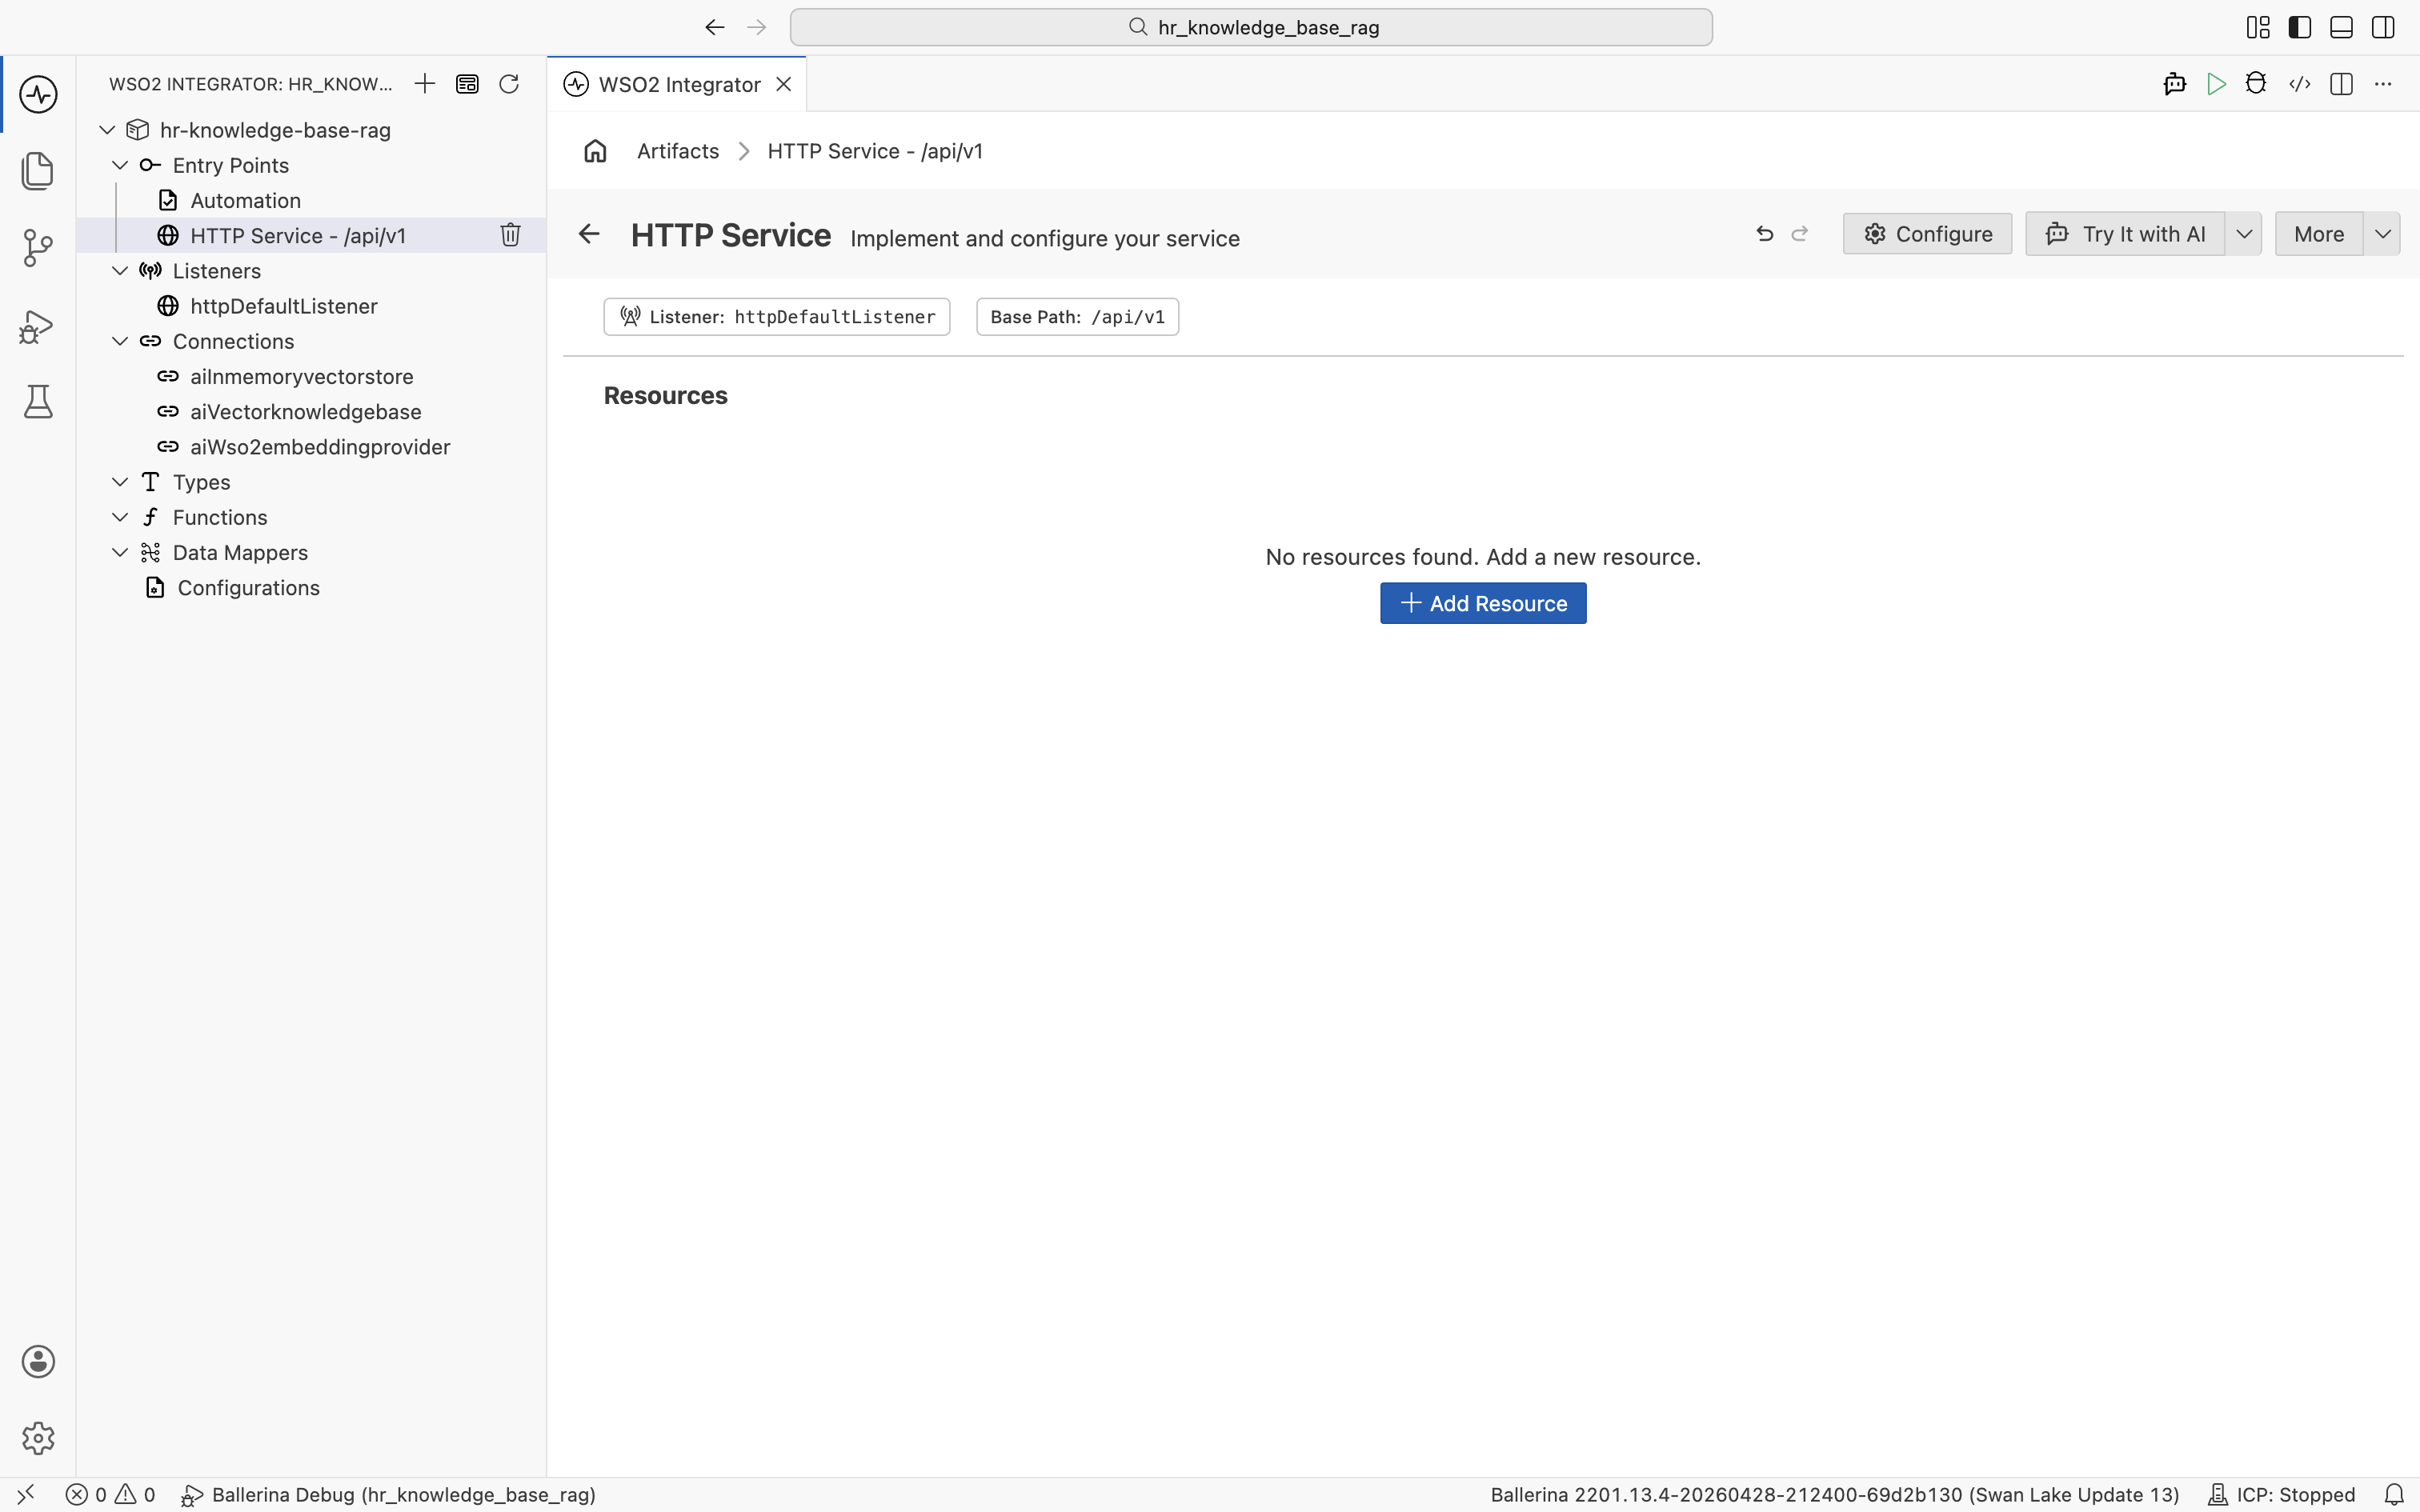Screen dimensions: 2420x1512
Task: Click Base Path: /api/v1 chip
Action: (1077, 317)
